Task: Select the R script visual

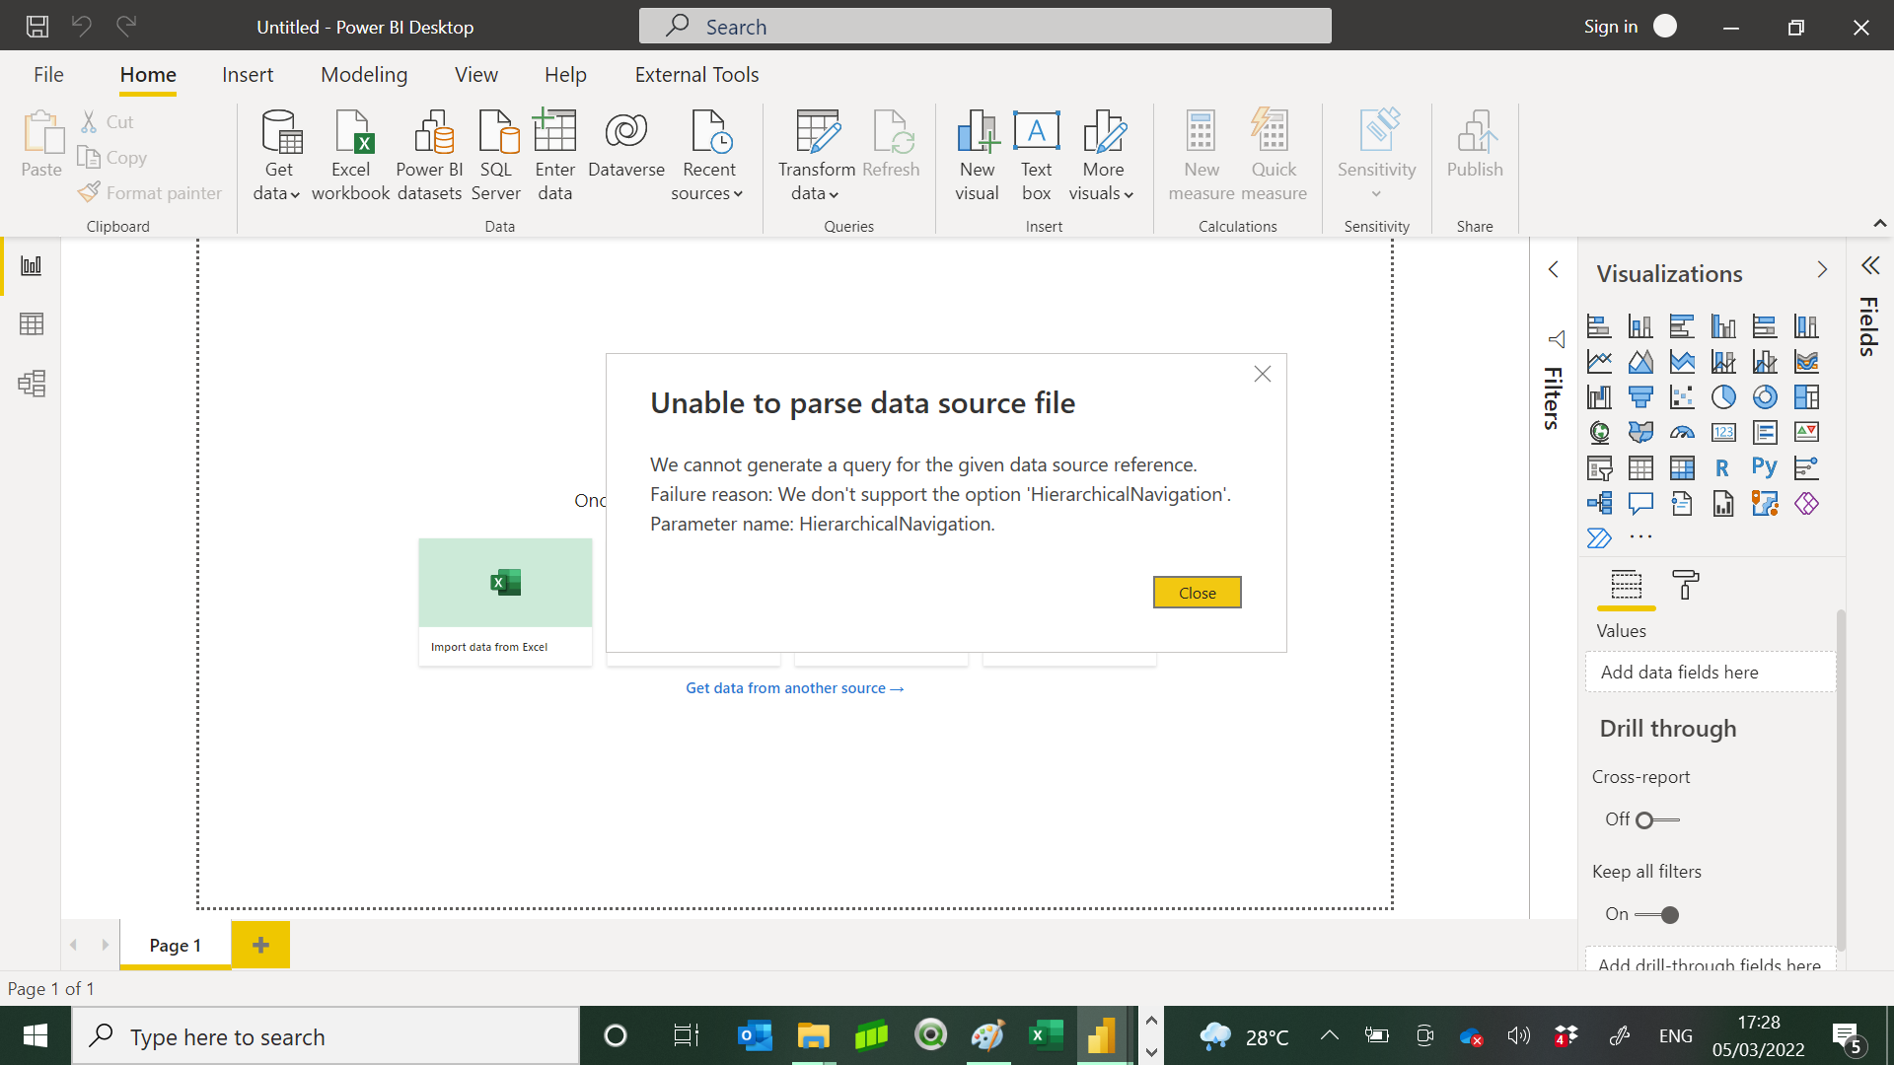Action: click(x=1723, y=468)
